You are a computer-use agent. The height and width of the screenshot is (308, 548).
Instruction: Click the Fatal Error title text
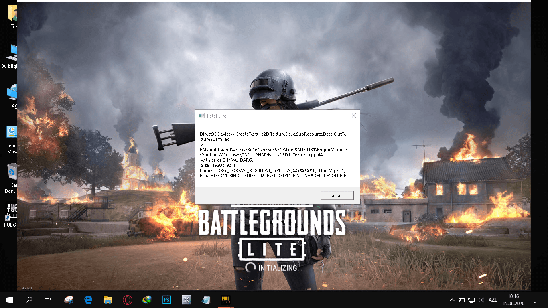click(217, 116)
